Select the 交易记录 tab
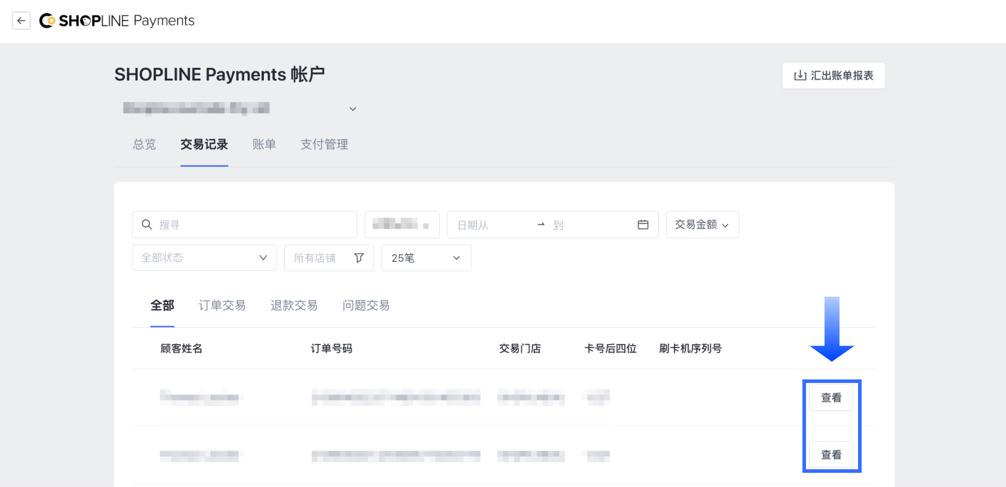Image resolution: width=1006 pixels, height=487 pixels. click(204, 144)
